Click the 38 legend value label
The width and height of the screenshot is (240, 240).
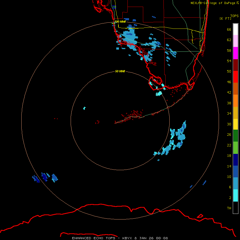229,103
